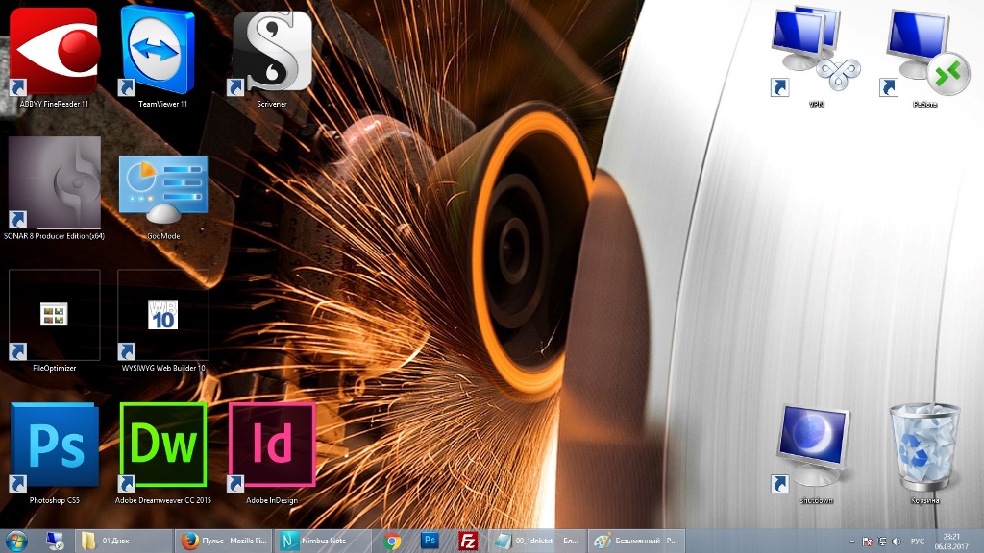Select SONAR 8 Producer Edition shortcut
The image size is (984, 553).
(x=54, y=182)
